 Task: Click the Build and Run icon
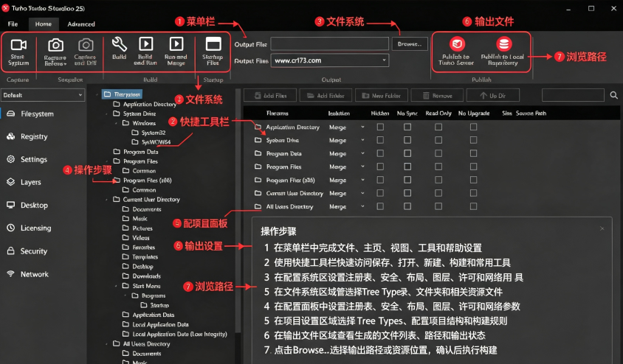145,44
